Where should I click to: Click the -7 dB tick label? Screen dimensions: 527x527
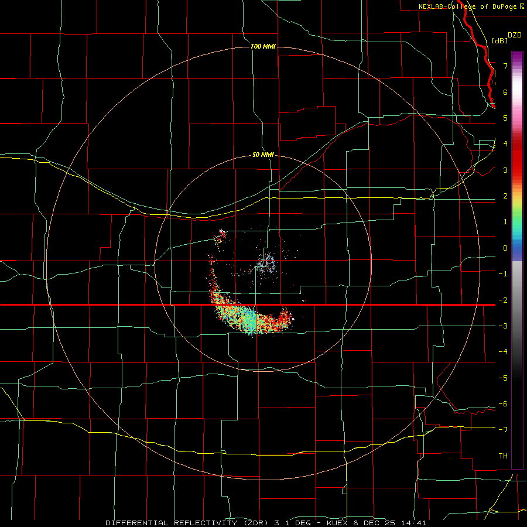pyautogui.click(x=503, y=430)
